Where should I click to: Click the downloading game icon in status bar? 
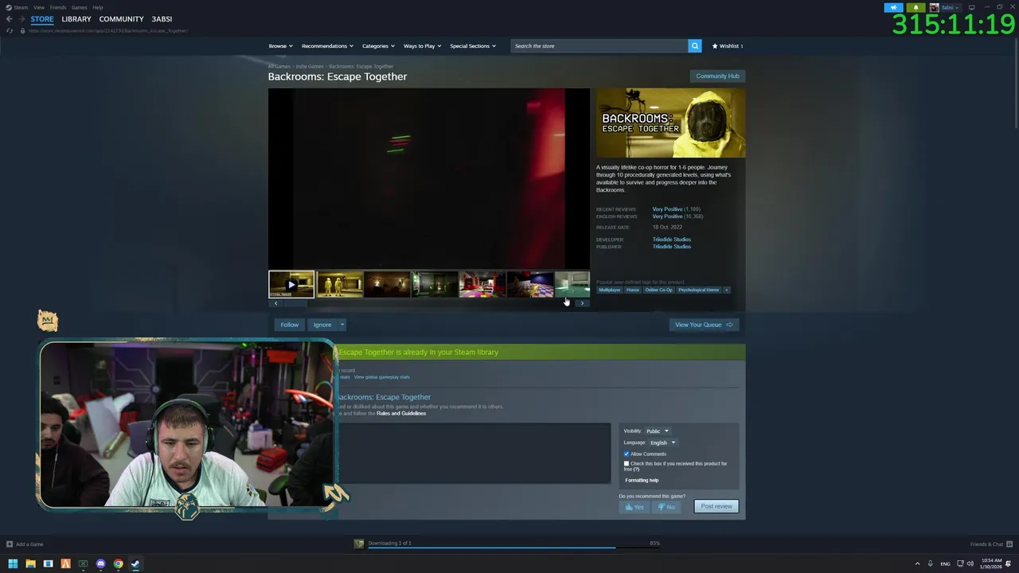click(x=359, y=544)
